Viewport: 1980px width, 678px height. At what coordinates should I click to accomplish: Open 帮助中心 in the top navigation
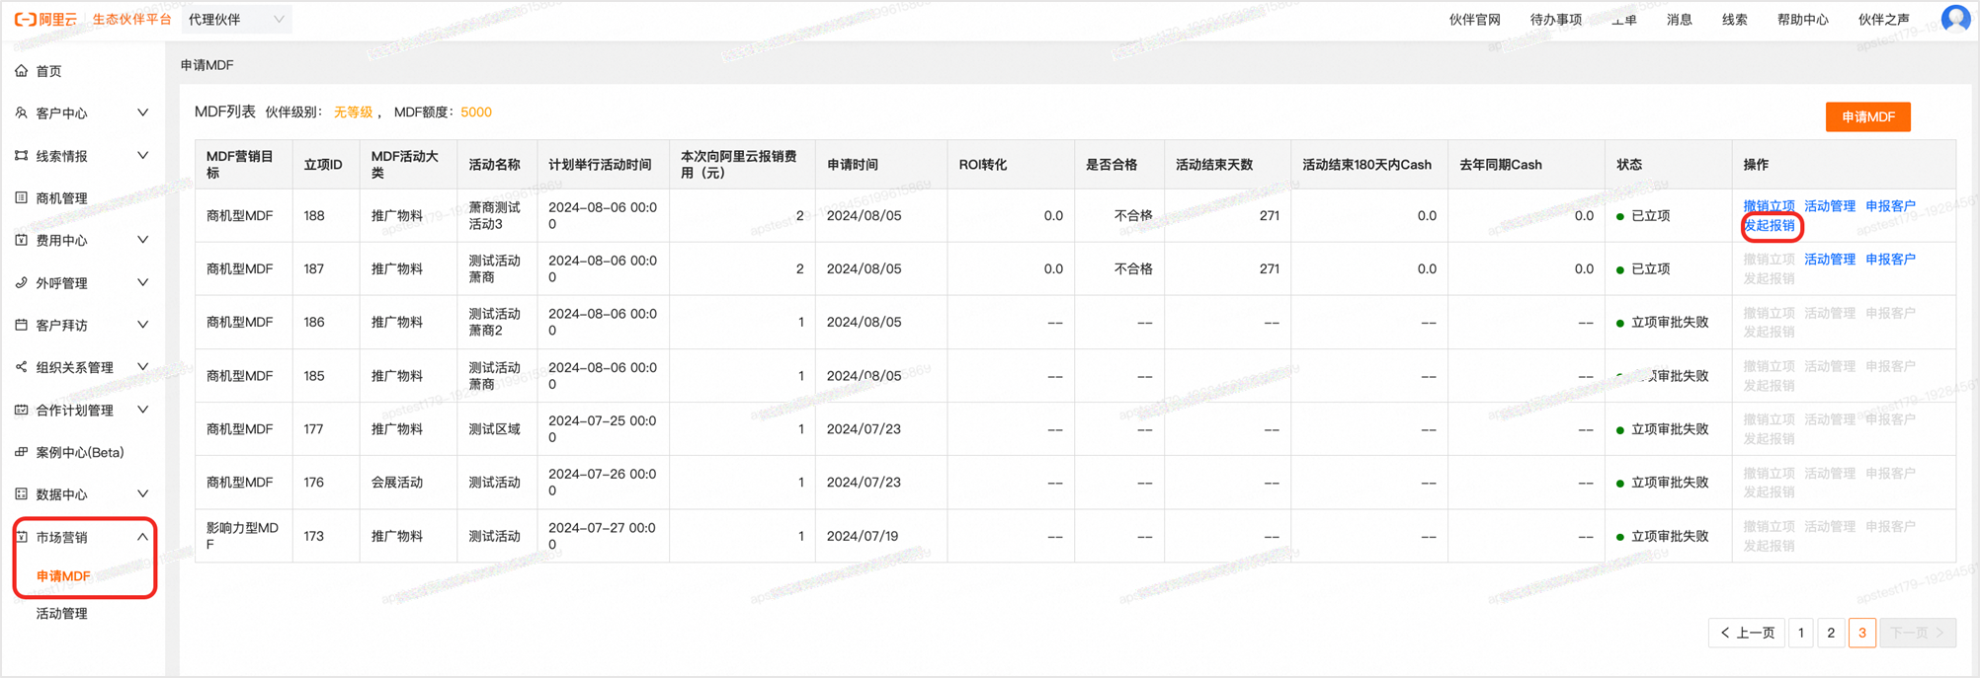1802,19
